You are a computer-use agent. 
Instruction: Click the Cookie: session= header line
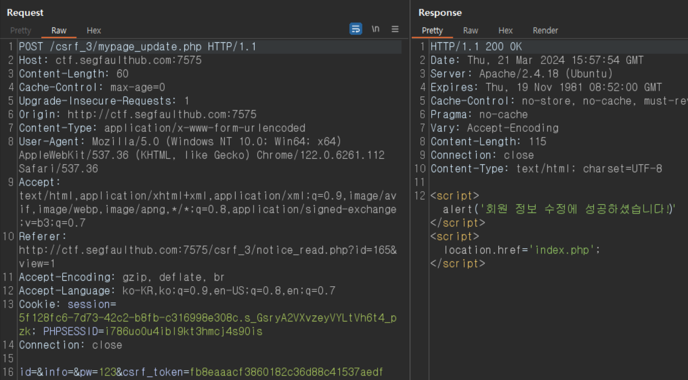[68, 304]
